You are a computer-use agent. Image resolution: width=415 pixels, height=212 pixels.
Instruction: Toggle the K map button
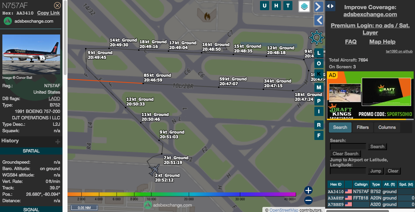pos(319,74)
